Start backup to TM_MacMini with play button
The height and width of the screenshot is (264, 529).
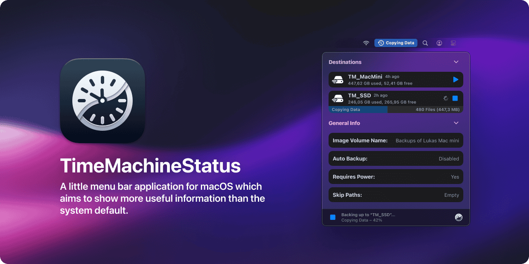[x=455, y=80]
